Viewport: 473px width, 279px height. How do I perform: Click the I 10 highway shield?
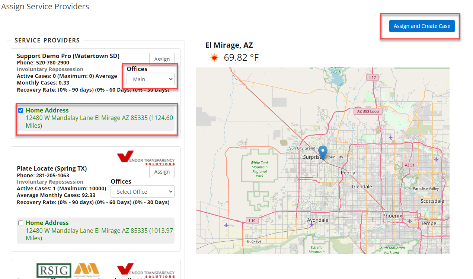(252, 221)
